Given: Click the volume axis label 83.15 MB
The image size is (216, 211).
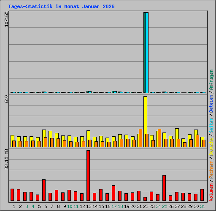Looking at the screenshot, I should (x=6, y=160).
